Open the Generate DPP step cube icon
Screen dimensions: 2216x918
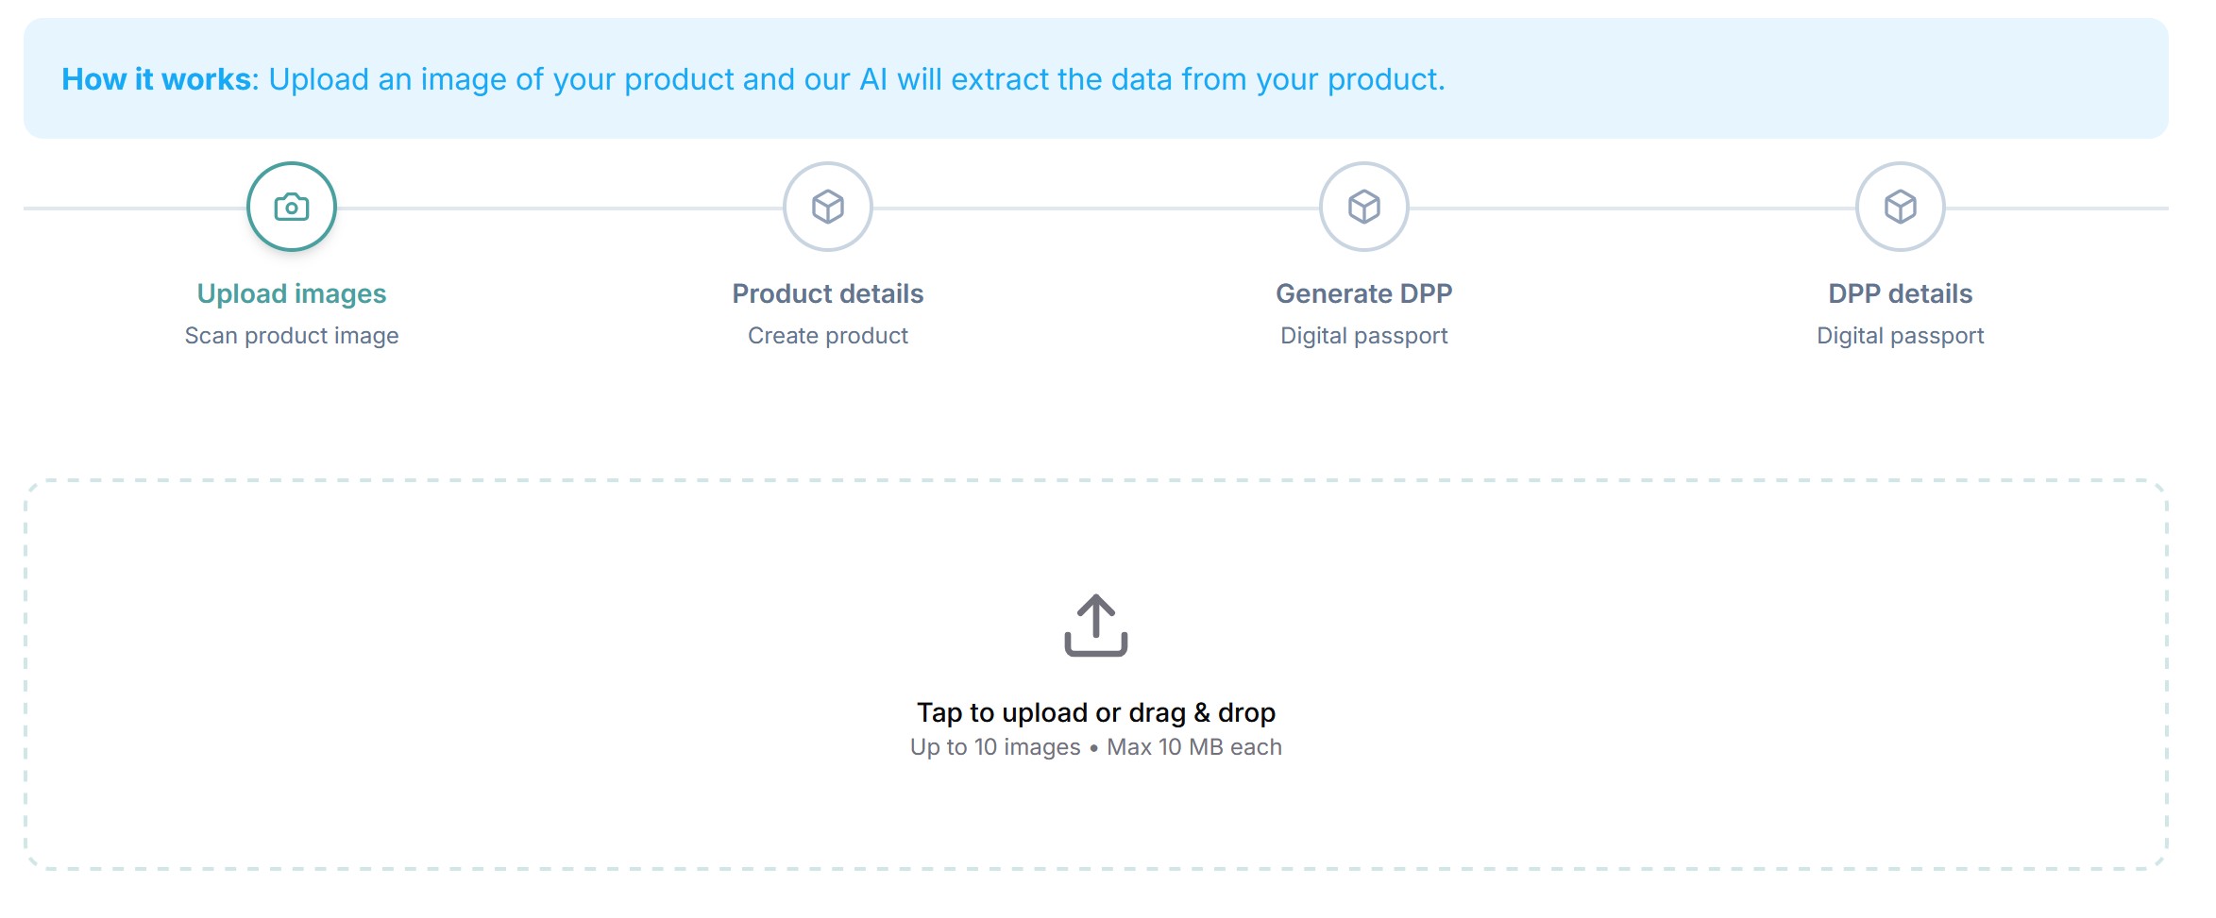1364,207
